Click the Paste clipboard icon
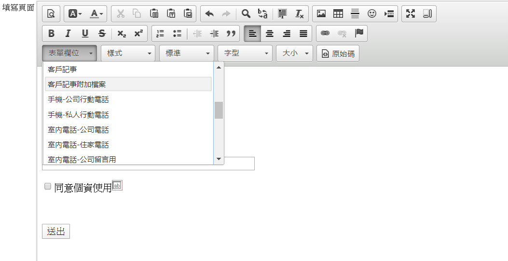Image resolution: width=508 pixels, height=261 pixels. pyautogui.click(x=154, y=14)
